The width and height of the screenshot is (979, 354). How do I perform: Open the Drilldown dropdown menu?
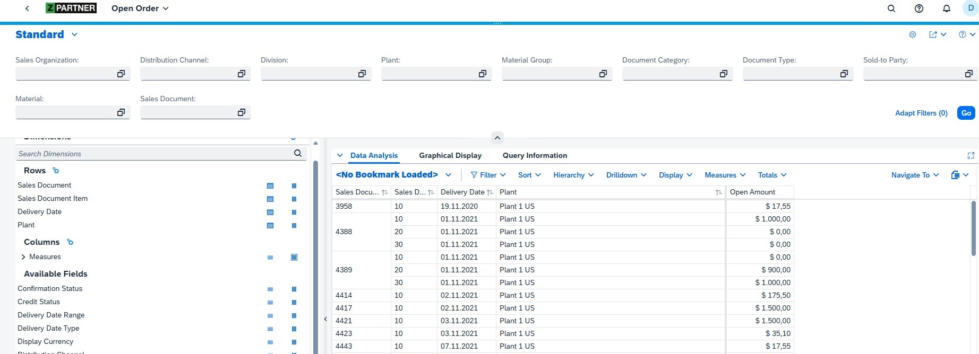pyautogui.click(x=626, y=175)
